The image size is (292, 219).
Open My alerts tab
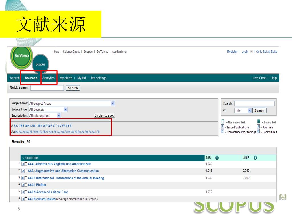(66, 78)
